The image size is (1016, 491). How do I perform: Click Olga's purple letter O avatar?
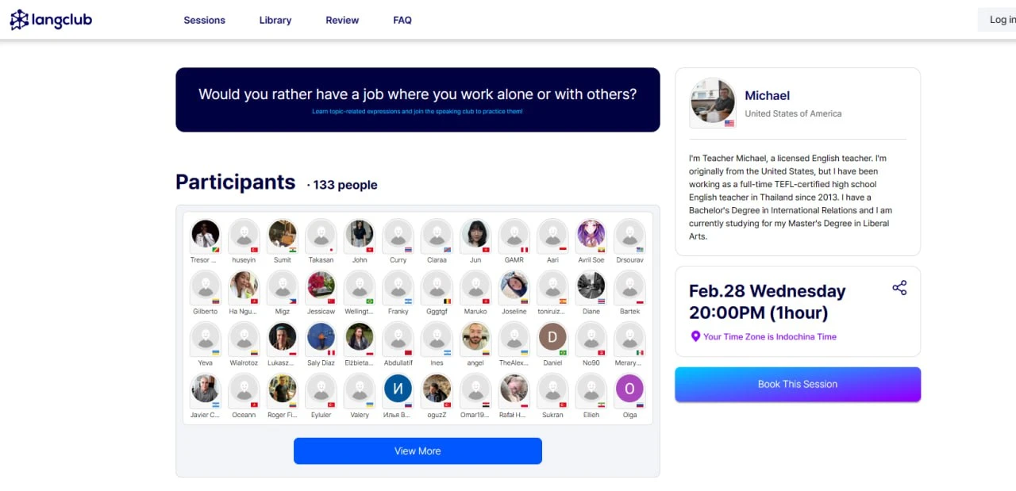[x=629, y=389]
